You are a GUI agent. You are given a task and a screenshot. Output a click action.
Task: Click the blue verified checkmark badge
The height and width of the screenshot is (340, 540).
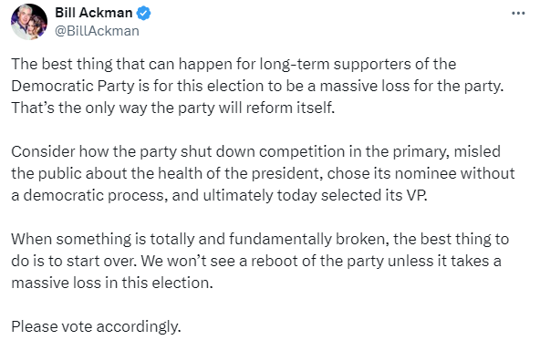pos(143,13)
